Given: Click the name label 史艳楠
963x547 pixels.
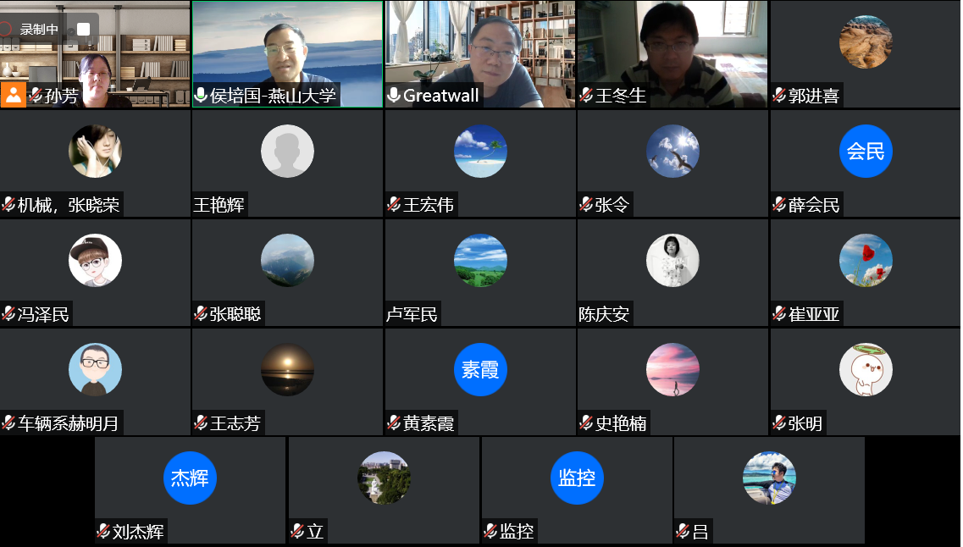Looking at the screenshot, I should [x=621, y=423].
